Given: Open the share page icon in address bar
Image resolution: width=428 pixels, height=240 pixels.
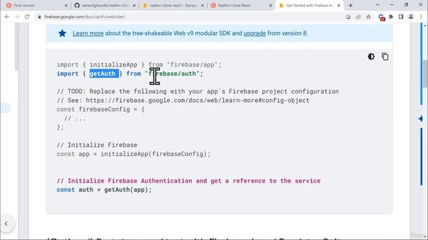Looking at the screenshot, I should click(358, 17).
